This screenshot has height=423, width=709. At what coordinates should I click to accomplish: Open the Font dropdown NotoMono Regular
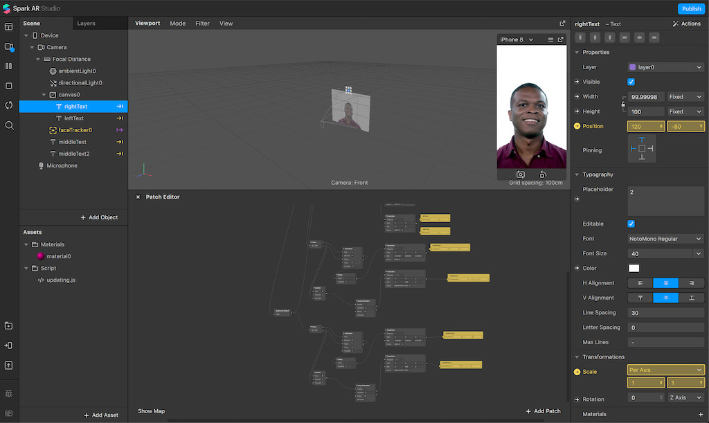(665, 239)
